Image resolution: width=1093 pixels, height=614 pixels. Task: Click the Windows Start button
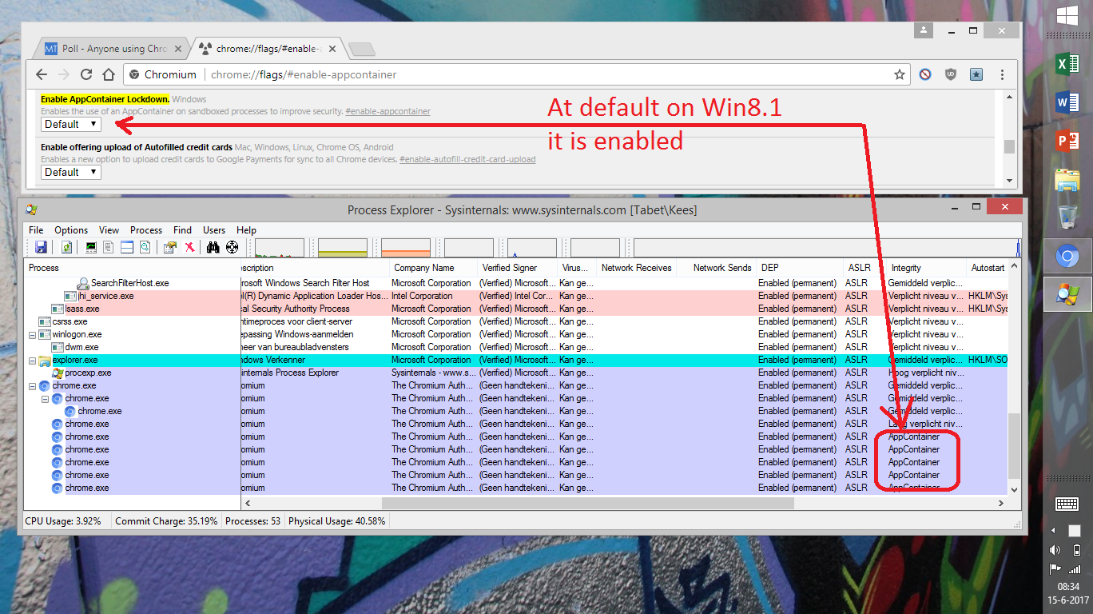tap(1068, 16)
